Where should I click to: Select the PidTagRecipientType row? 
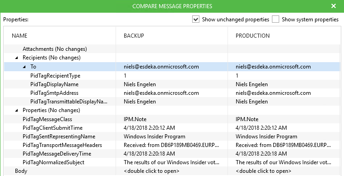tap(172, 76)
